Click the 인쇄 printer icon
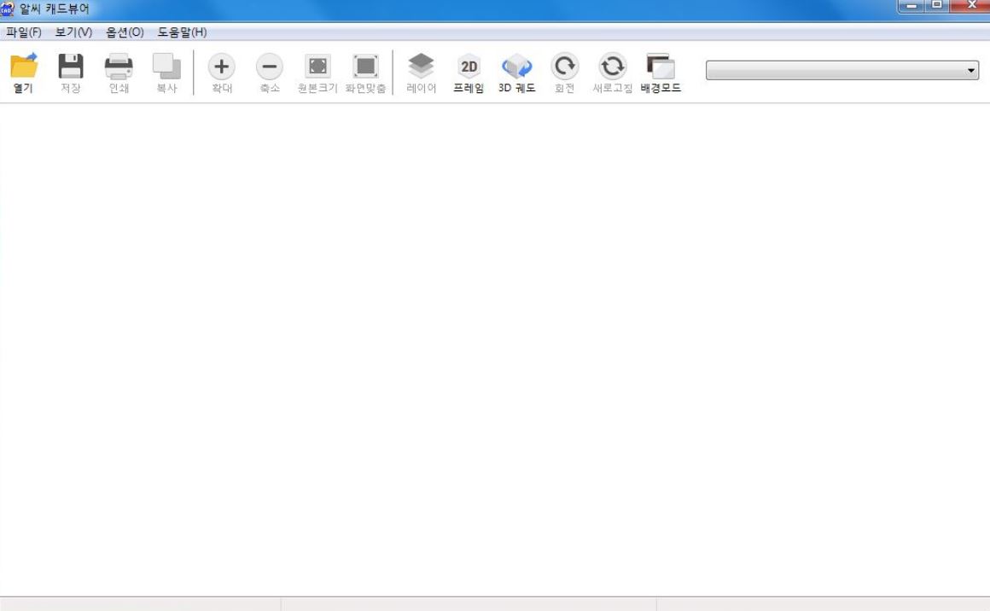The image size is (990, 611). pos(119,66)
